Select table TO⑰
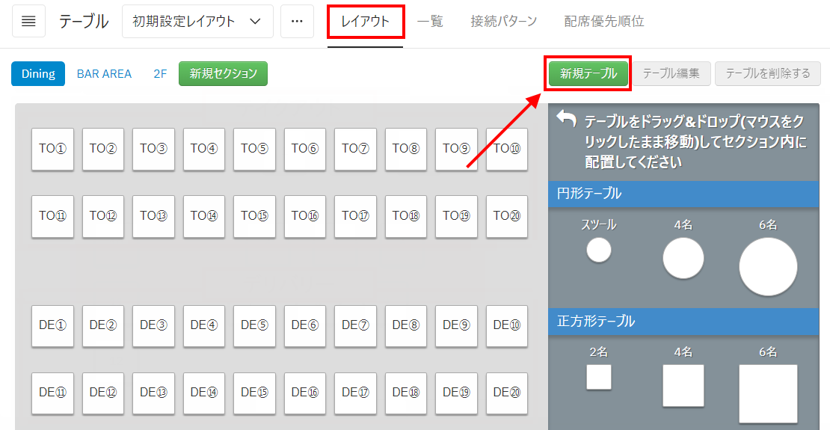 pos(356,217)
